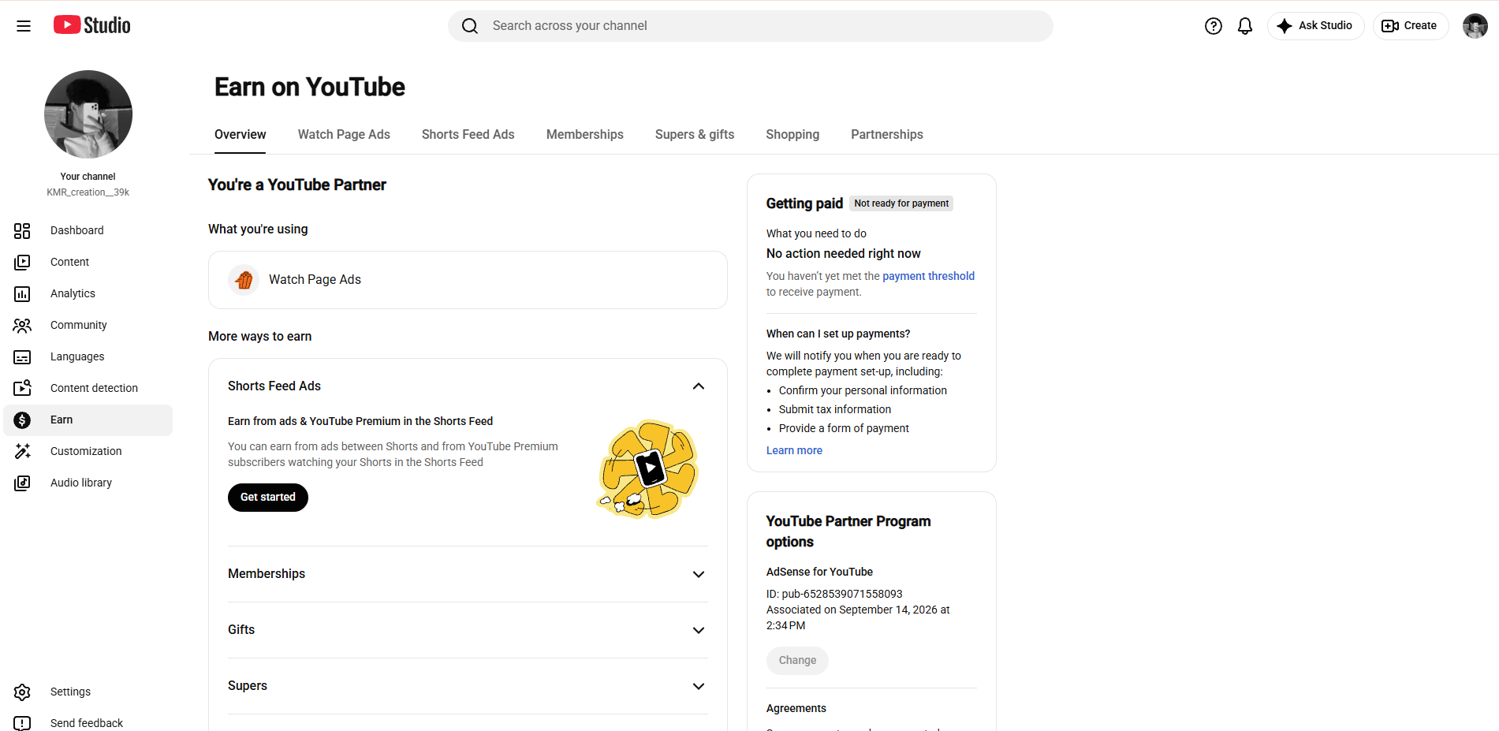Screen dimensions: 1499x731
Task: Switch to the Shorts Feed Ads tab
Action: 468,135
